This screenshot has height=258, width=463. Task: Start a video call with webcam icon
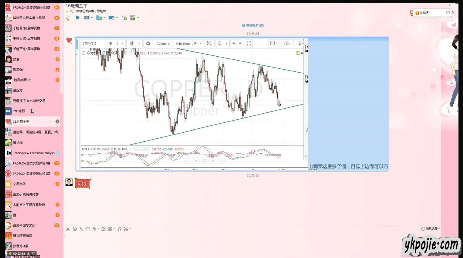coord(77,18)
